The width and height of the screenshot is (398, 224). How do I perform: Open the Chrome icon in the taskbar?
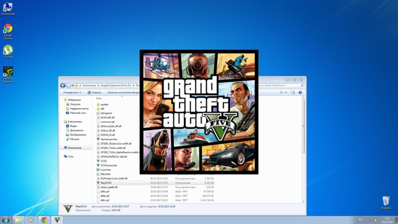click(x=44, y=220)
